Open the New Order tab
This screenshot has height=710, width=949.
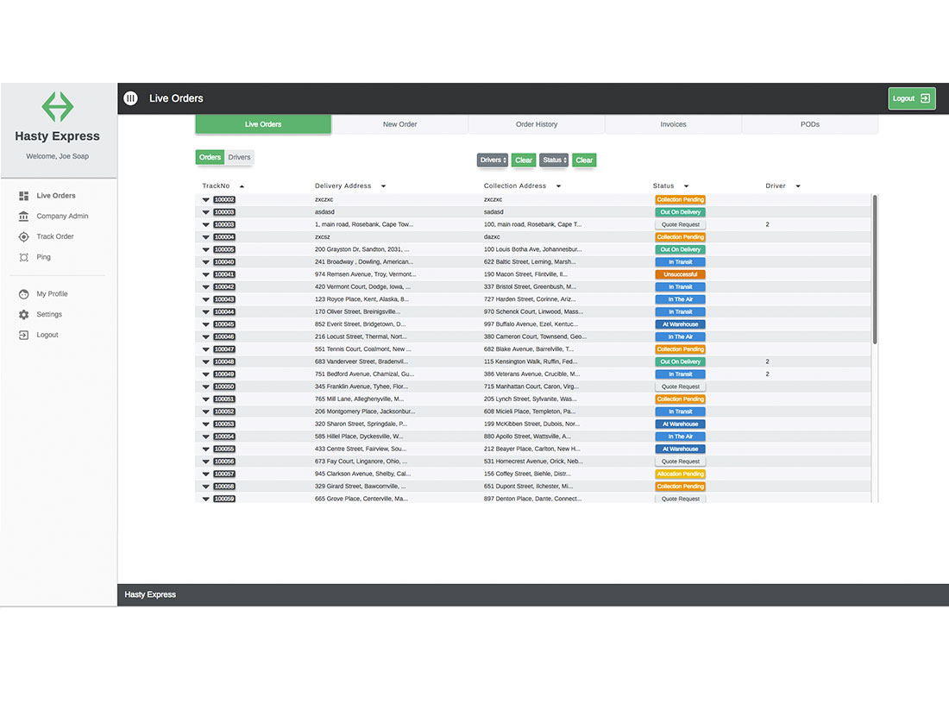click(400, 124)
